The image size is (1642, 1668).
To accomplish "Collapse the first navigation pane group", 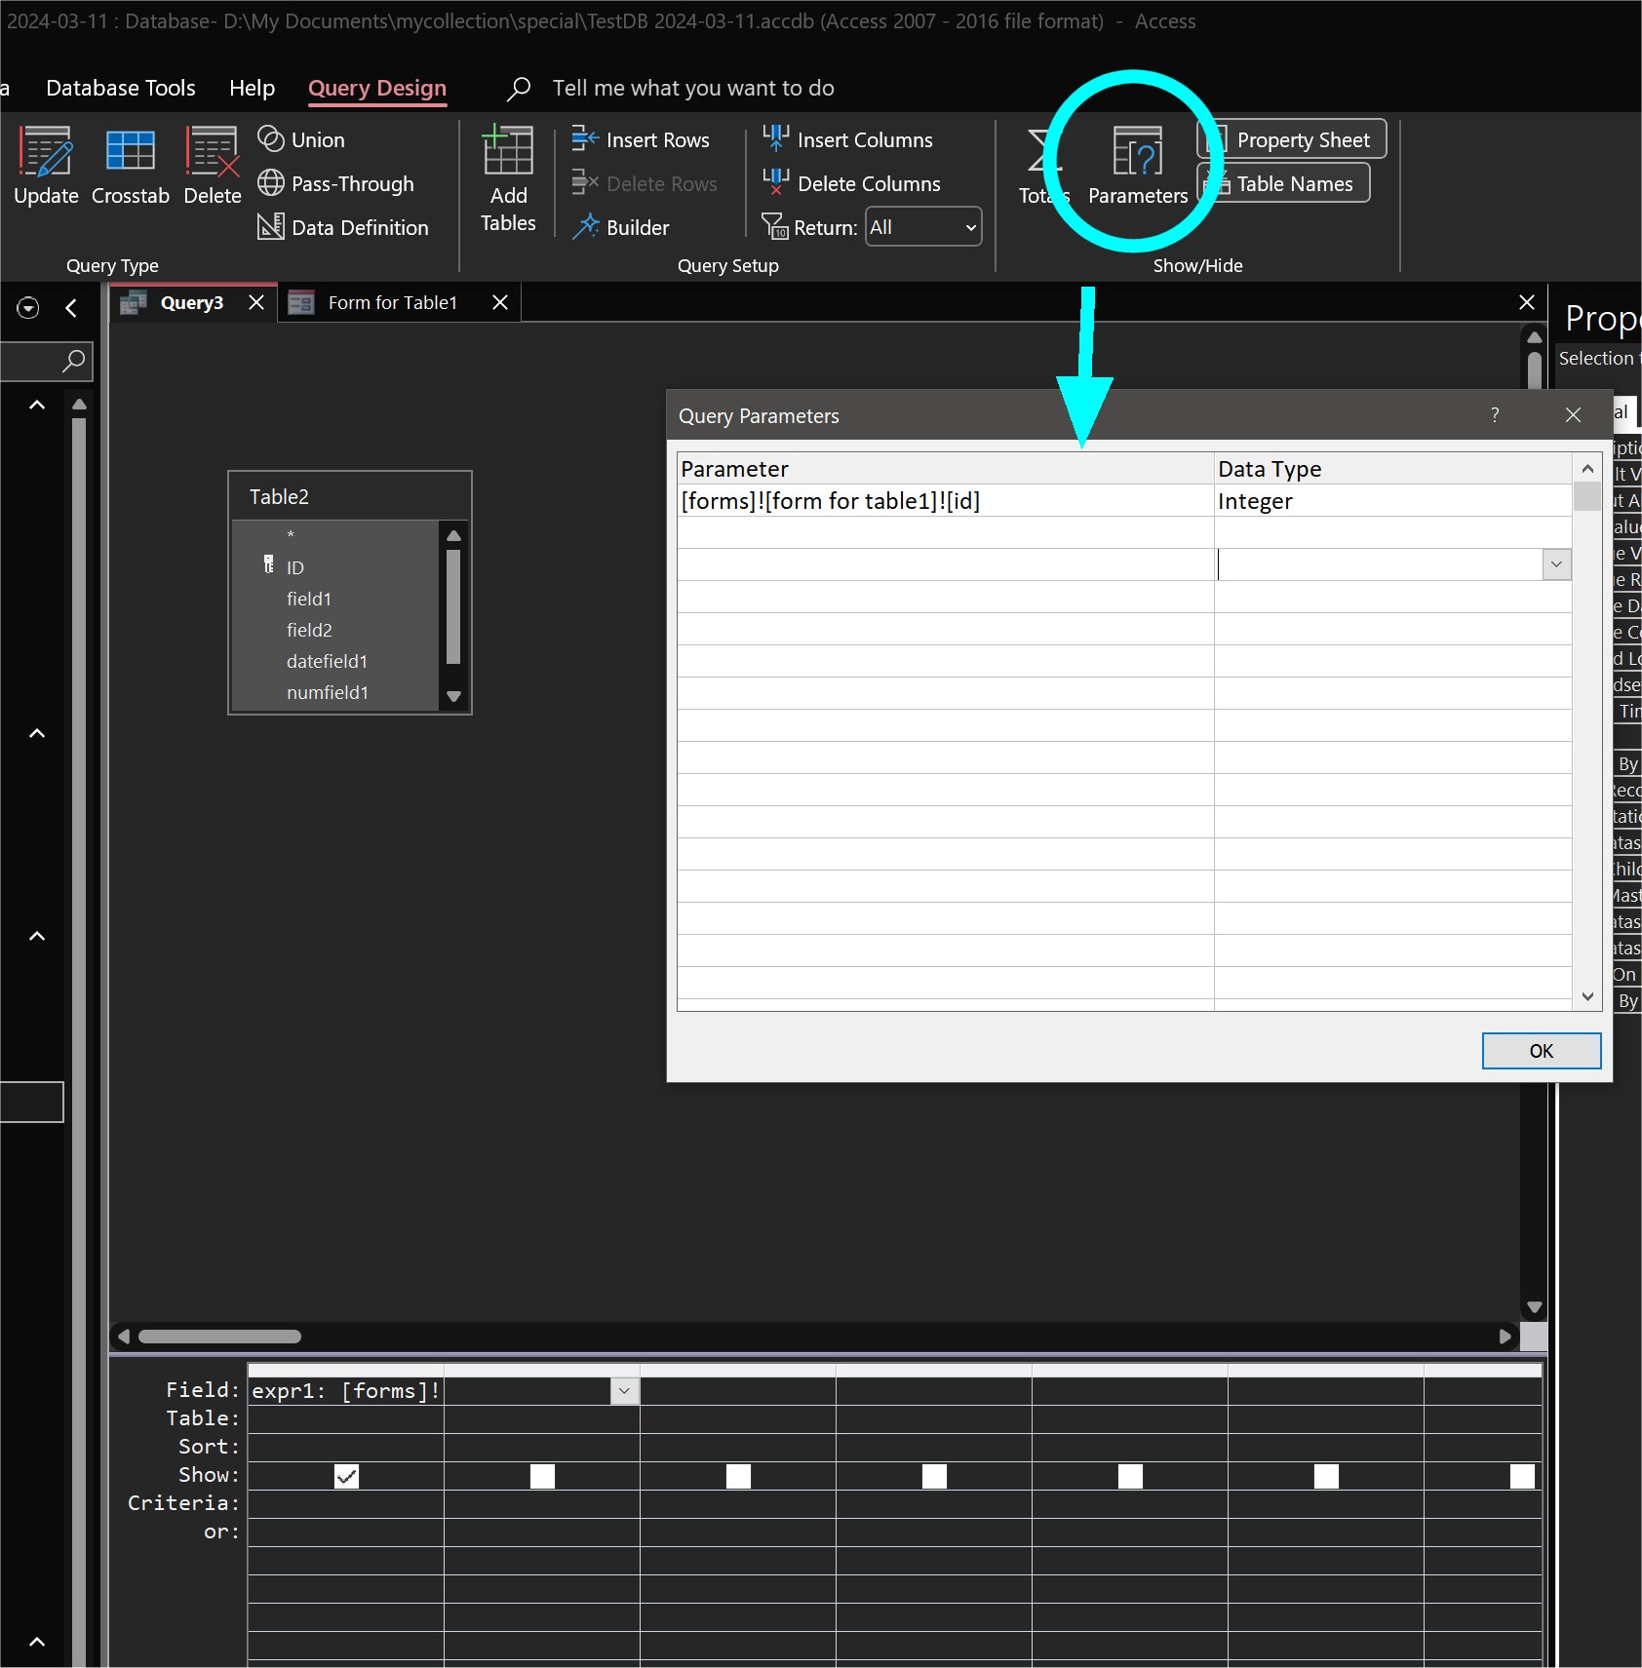I will coord(37,405).
